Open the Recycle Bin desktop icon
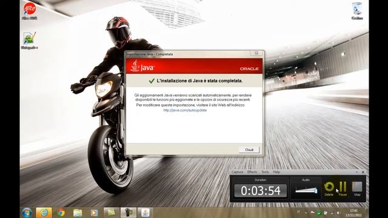The height and width of the screenshot is (218, 388). point(357,11)
